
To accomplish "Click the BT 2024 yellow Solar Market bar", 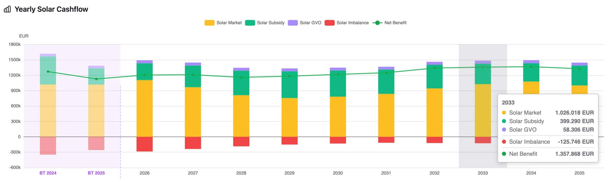I will click(48, 111).
